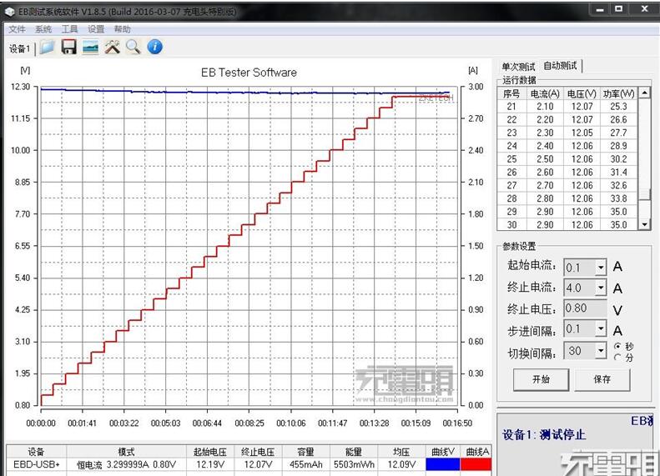Screen dimensions: 660x476
Task: Open the 切换间隔 switch interval dropdown
Action: tap(600, 352)
